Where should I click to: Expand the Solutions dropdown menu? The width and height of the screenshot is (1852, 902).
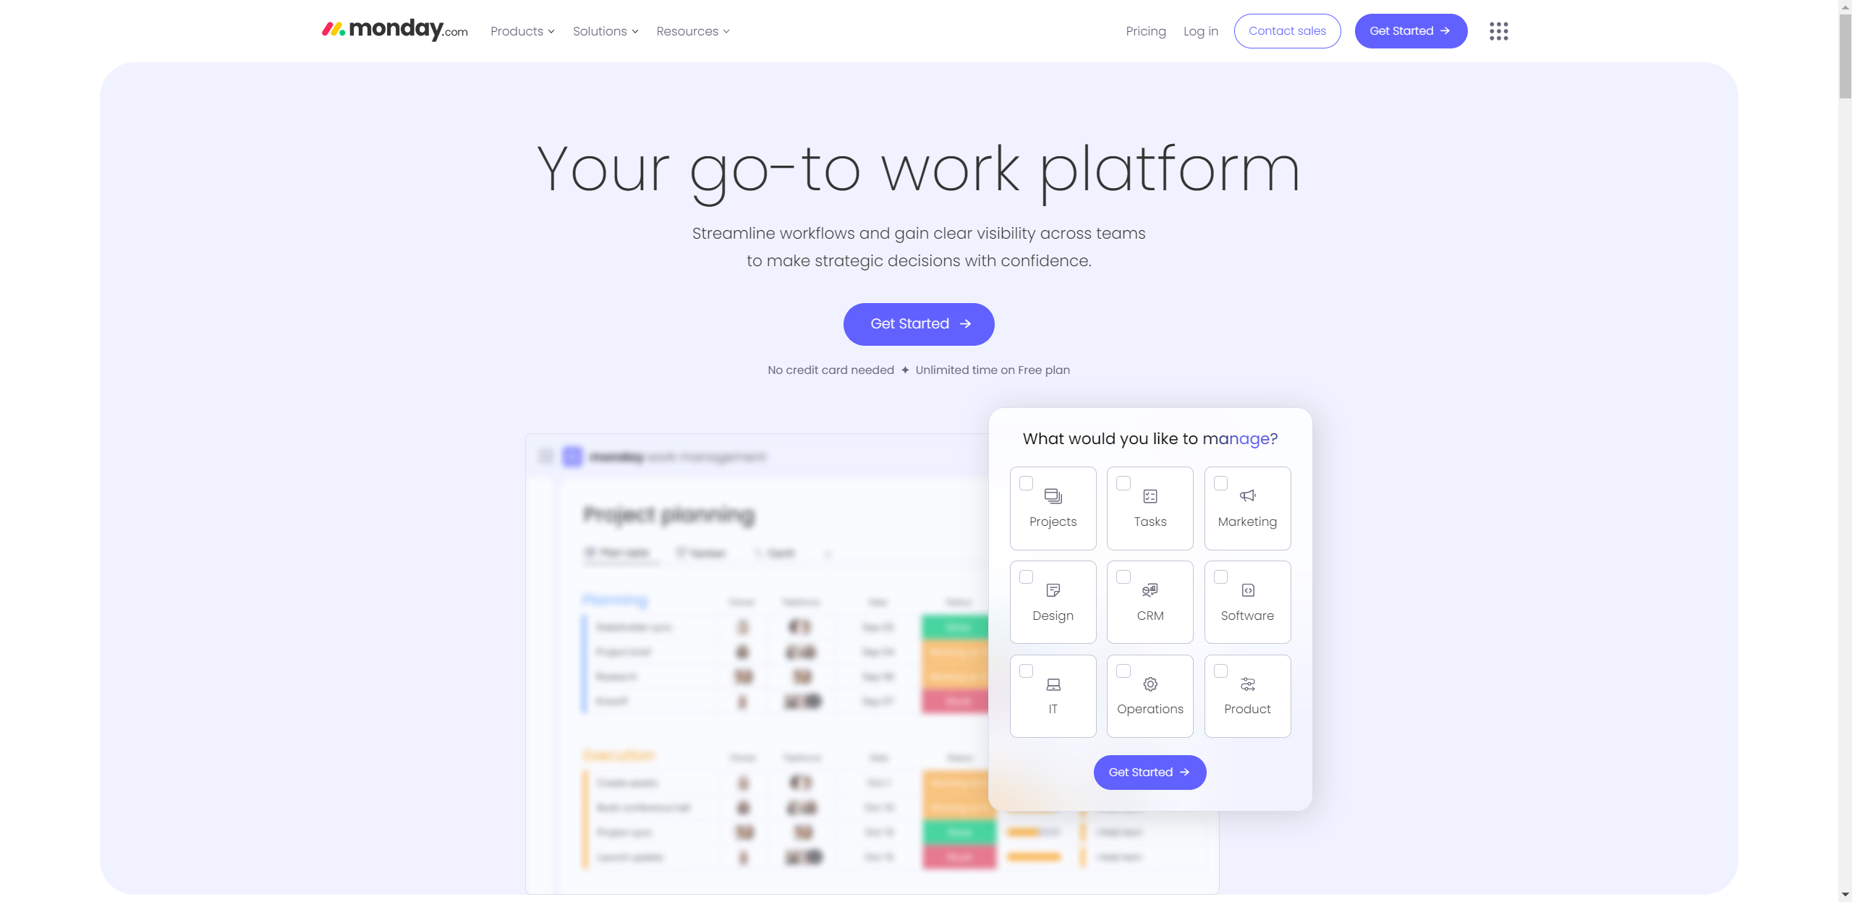605,30
